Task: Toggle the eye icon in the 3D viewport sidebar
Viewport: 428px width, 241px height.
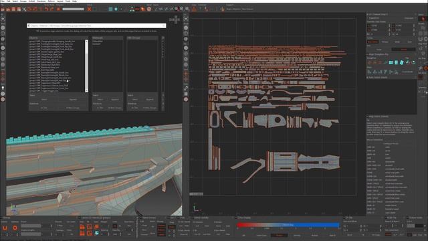Action: [x=3, y=19]
